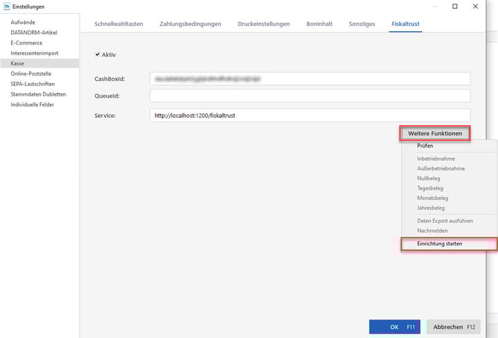Focus the Service URL text field

click(x=309, y=116)
